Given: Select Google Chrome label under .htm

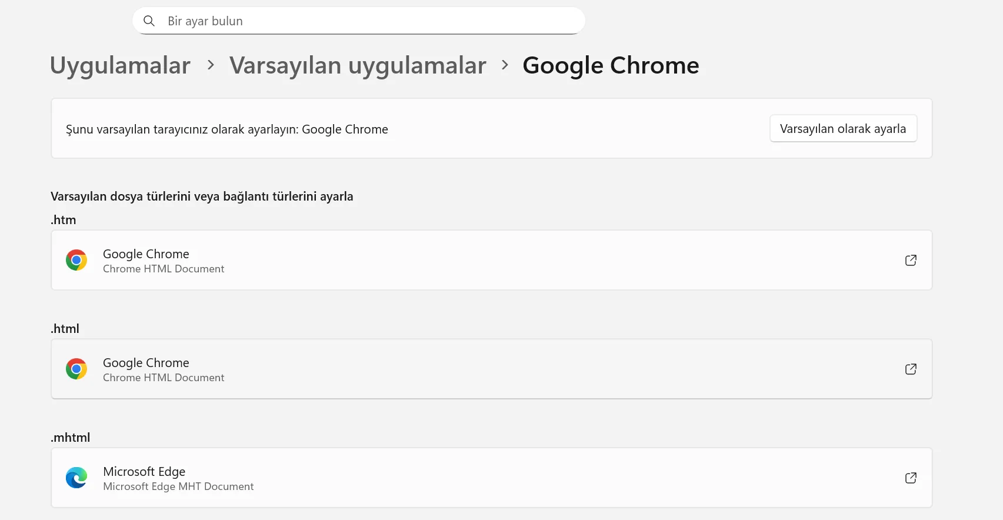Looking at the screenshot, I should [146, 254].
